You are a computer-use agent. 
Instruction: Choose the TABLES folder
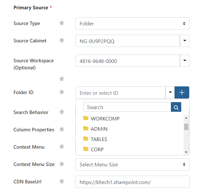tap(95, 139)
